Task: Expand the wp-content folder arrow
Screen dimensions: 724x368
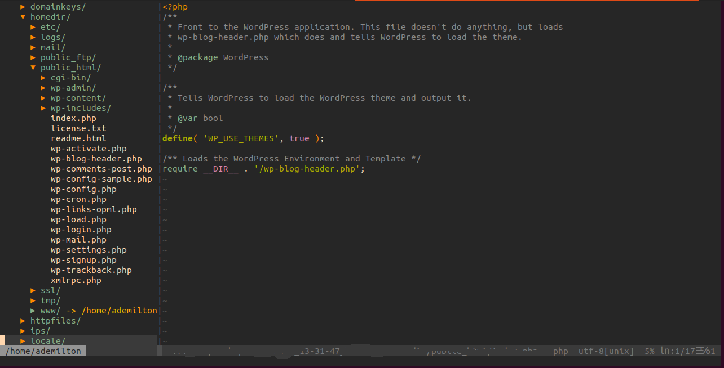Action: coord(43,98)
